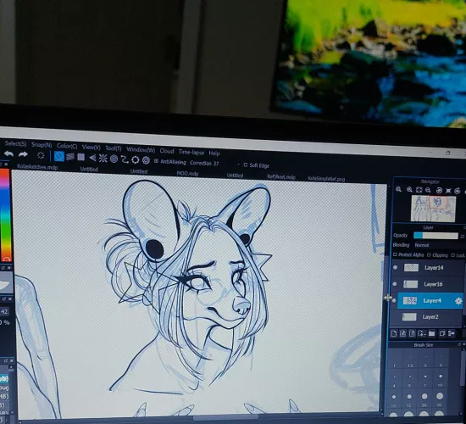Enable the Radial snap icon
This screenshot has width=466, height=424.
click(x=103, y=159)
